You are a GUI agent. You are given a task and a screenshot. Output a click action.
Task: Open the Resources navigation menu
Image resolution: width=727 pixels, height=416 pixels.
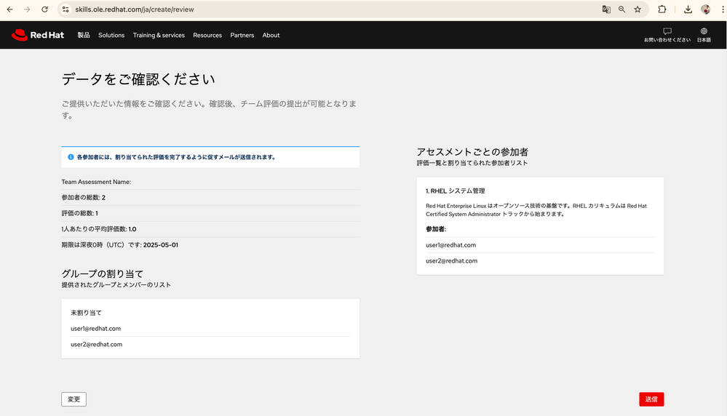207,35
